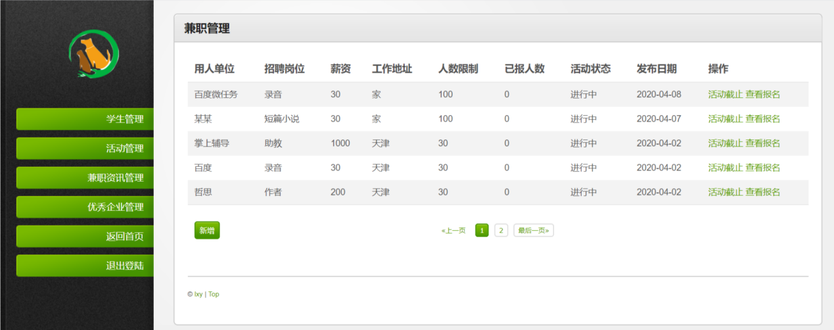
Task: Open 查看报名 for 百度 录音 row
Action: [x=762, y=168]
